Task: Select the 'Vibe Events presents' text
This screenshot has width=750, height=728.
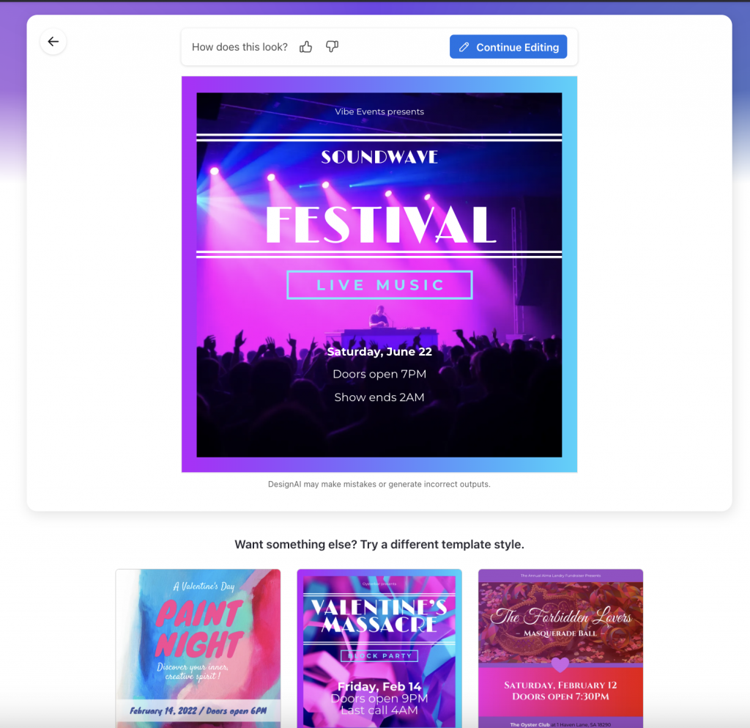Action: tap(379, 111)
